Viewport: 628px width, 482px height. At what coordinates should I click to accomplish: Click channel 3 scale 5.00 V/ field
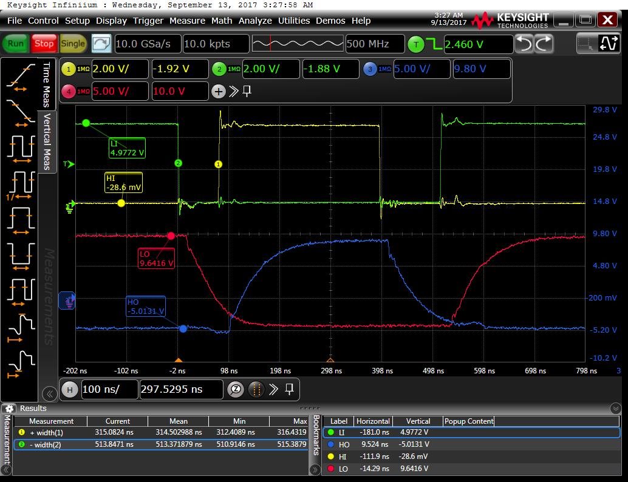point(422,69)
